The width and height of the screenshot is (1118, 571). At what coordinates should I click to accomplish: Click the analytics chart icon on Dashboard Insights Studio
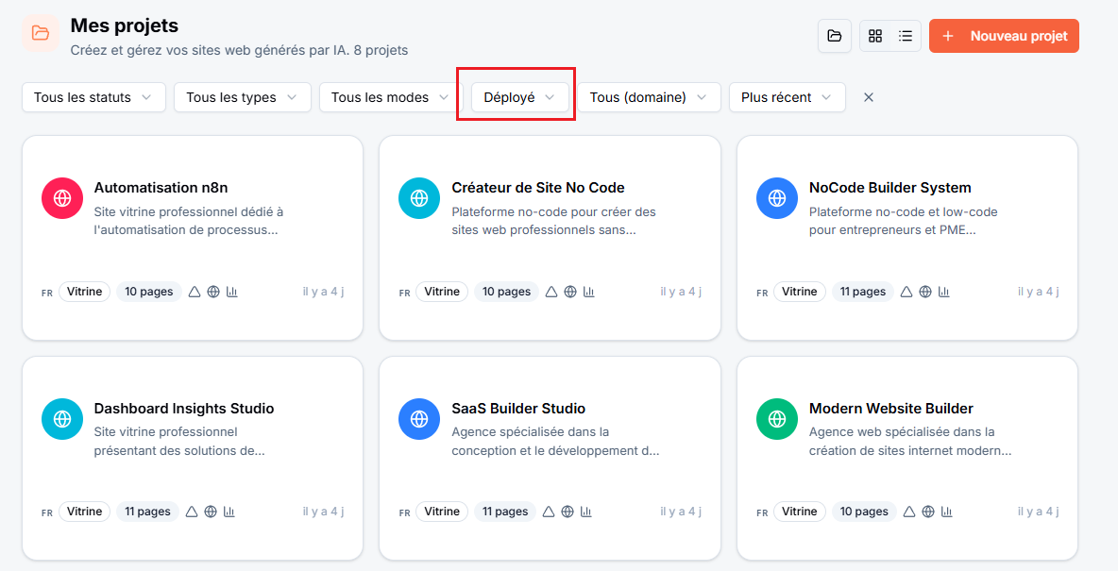click(x=229, y=512)
